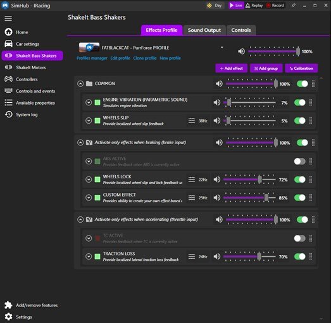Mute the Wheels Lock speaker icon
This screenshot has width=331, height=323.
[x=217, y=180]
